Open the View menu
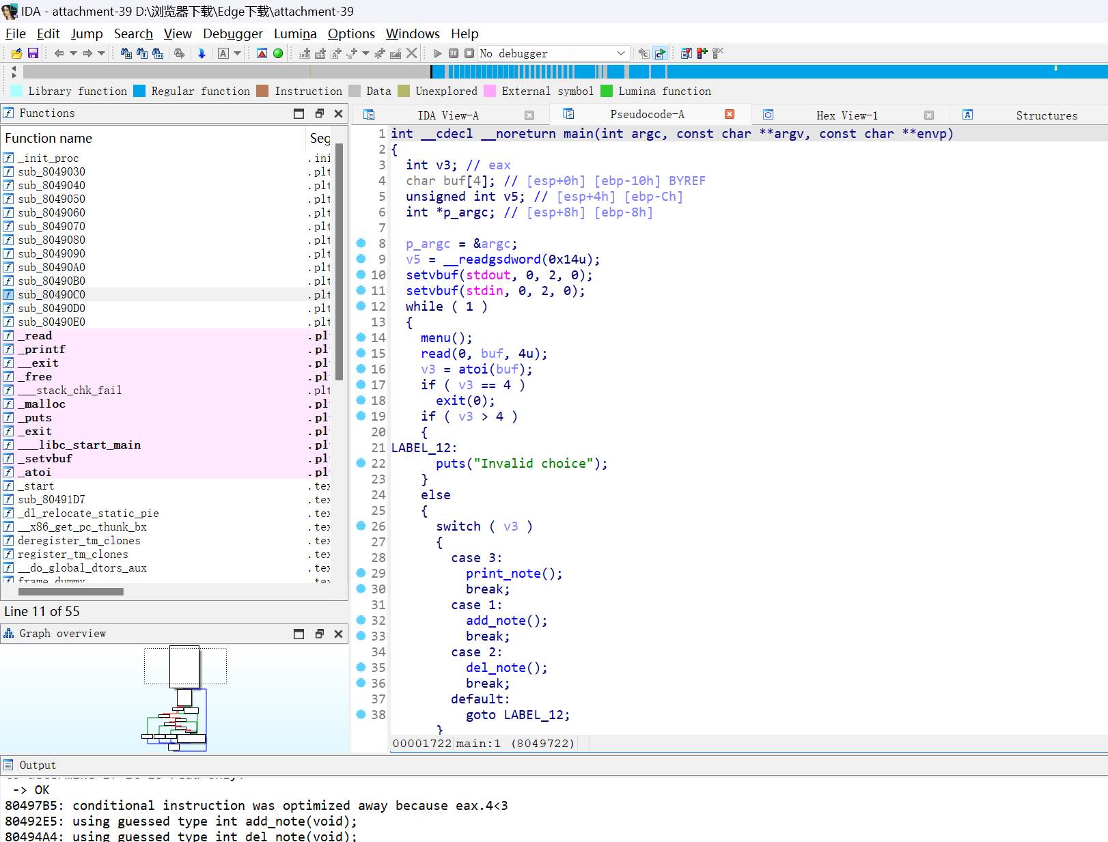Image resolution: width=1108 pixels, height=842 pixels. pyautogui.click(x=178, y=33)
